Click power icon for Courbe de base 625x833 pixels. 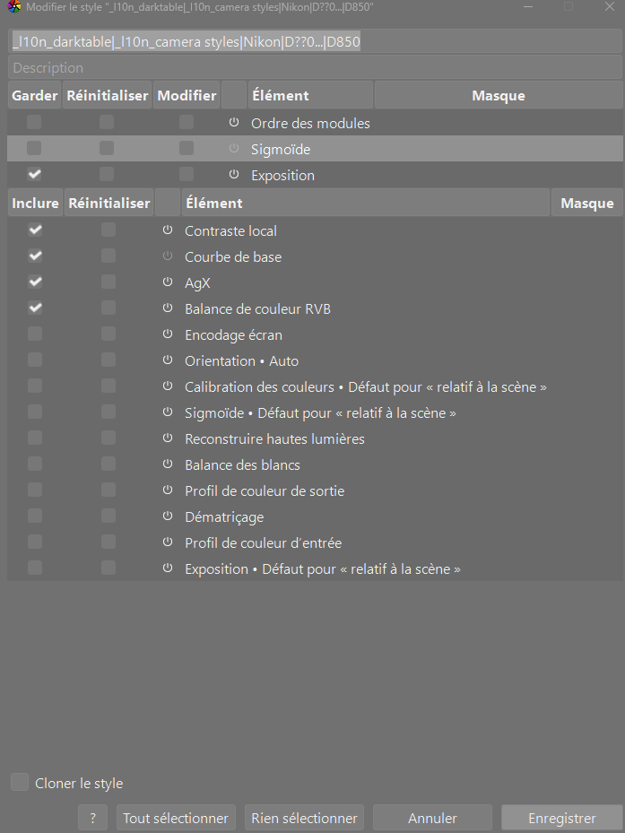tap(168, 256)
